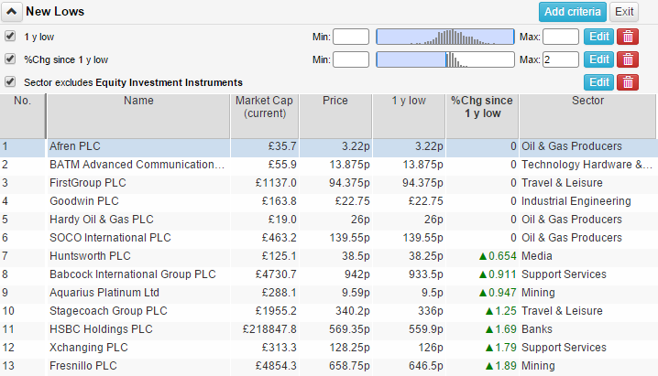This screenshot has width=658, height=376.
Task: Sort by the Price column header
Action: [x=335, y=116]
